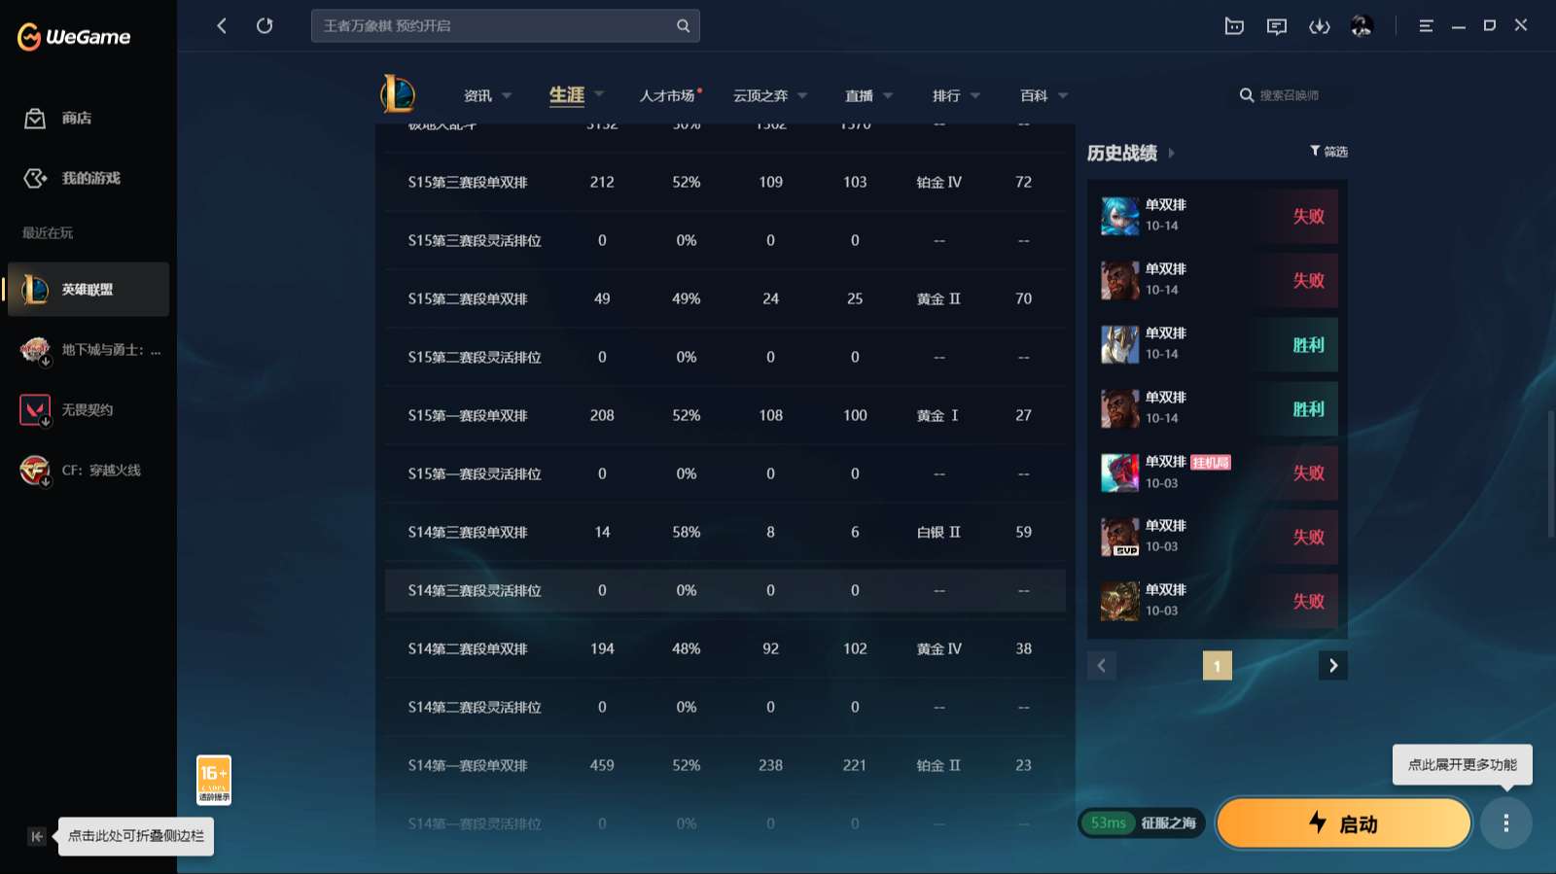Viewport: 1556px width, 874px height.
Task: Select 无畏契约 in the game list
Action: tap(88, 410)
